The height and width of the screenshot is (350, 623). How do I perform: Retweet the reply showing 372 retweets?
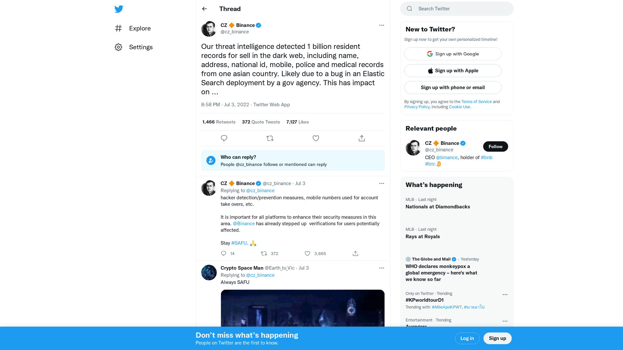pyautogui.click(x=264, y=253)
